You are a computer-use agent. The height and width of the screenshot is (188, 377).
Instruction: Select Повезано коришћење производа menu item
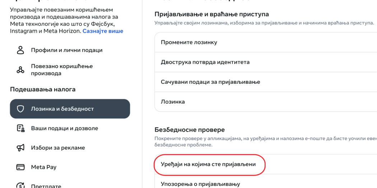point(62,70)
